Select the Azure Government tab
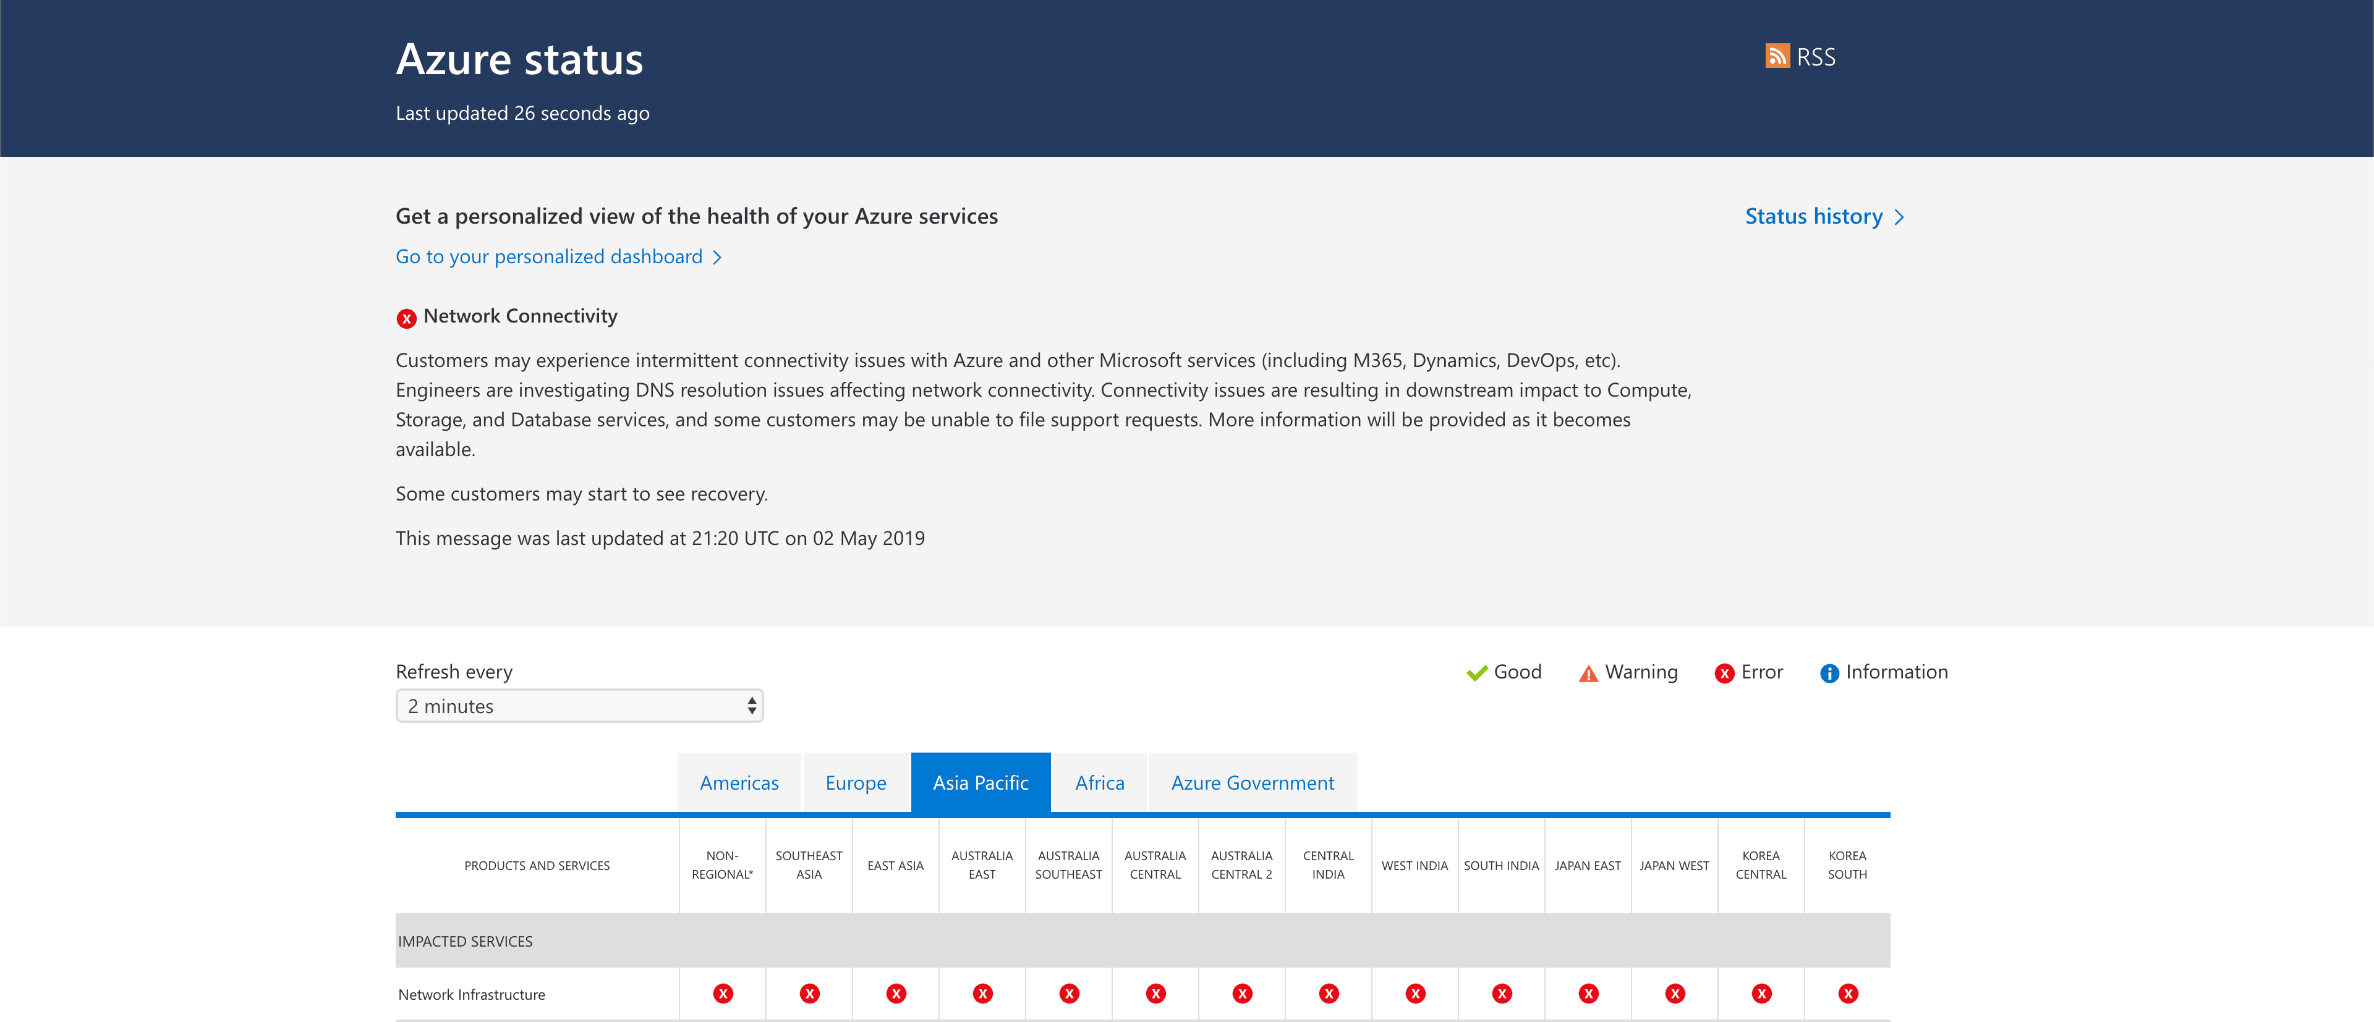This screenshot has height=1022, width=2374. pyautogui.click(x=1251, y=783)
